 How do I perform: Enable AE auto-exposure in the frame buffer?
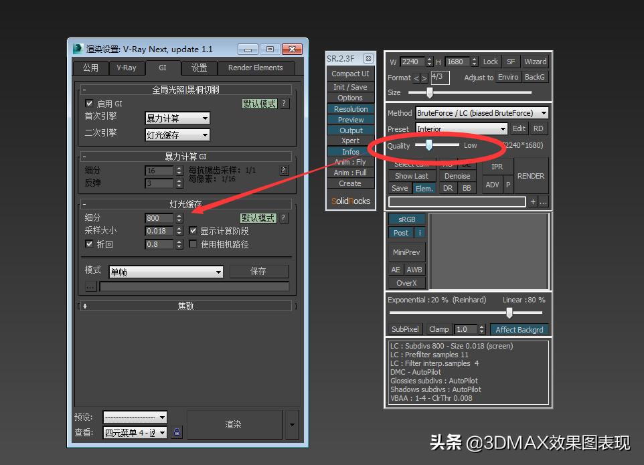(x=396, y=269)
